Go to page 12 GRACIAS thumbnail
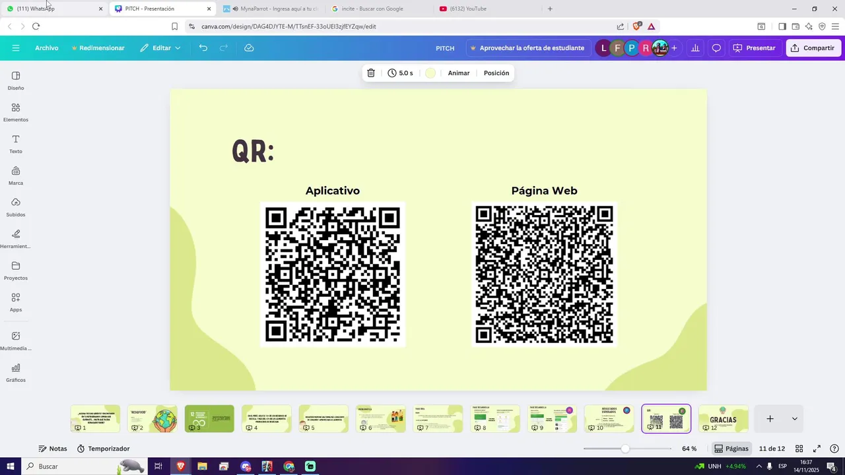 (724, 419)
